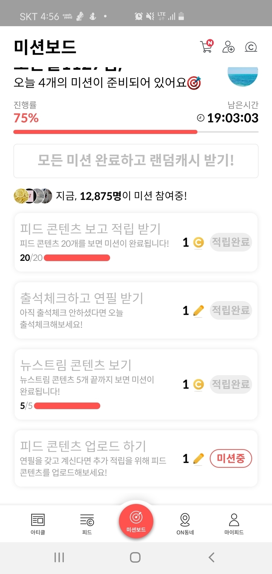The height and width of the screenshot is (574, 272).
Task: Open the ON동네 tab
Action: [x=185, y=523]
